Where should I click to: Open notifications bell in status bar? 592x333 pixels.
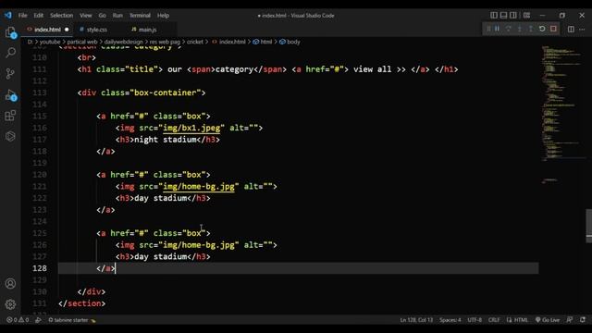(x=583, y=320)
